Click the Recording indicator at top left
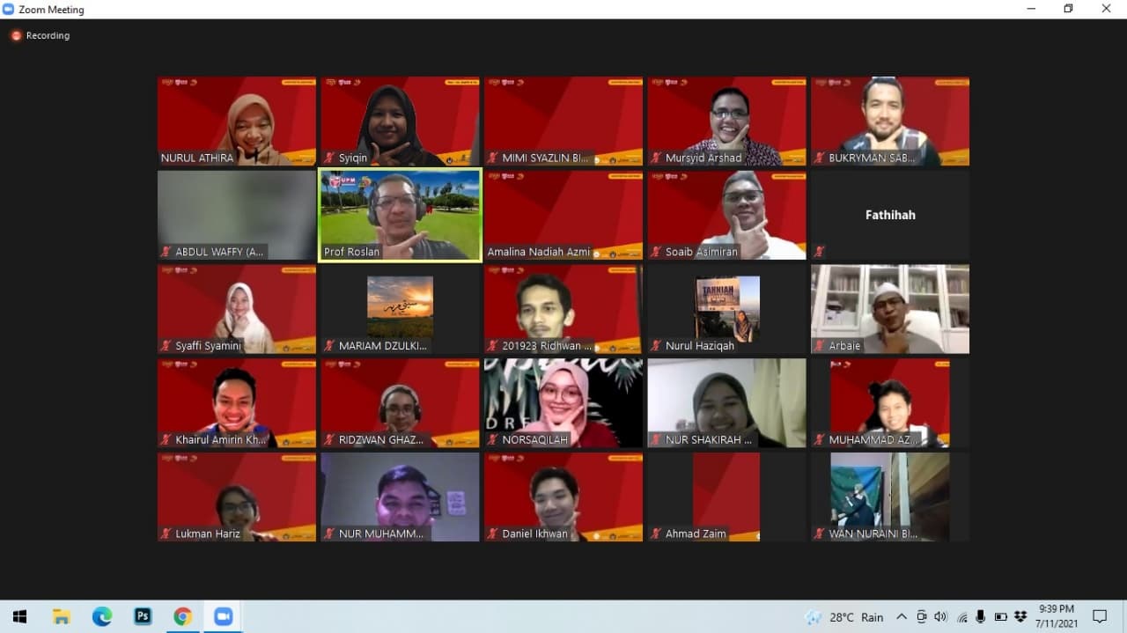The image size is (1127, 633). (41, 36)
